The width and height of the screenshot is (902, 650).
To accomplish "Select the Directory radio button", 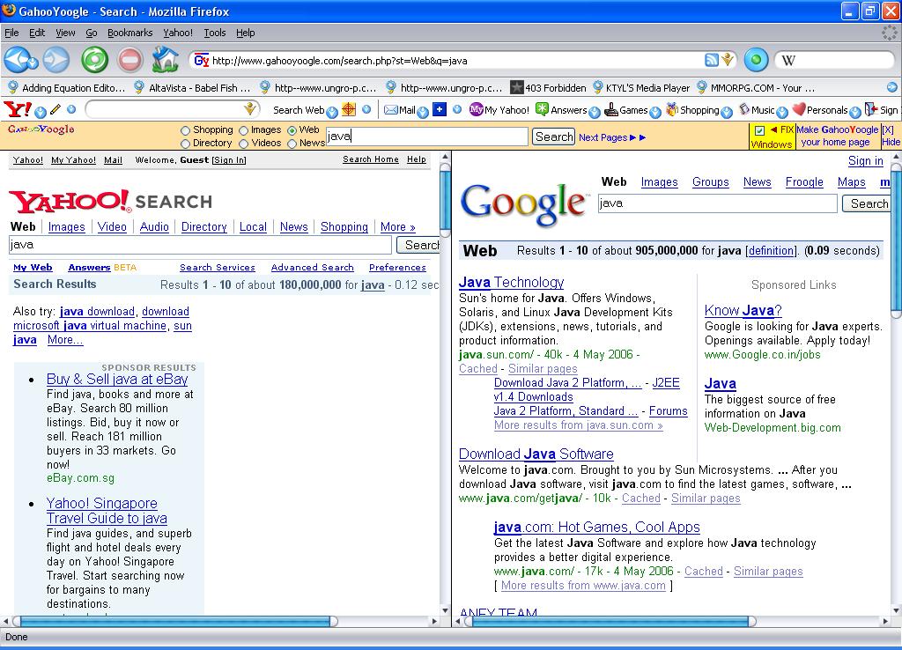I will [x=185, y=144].
